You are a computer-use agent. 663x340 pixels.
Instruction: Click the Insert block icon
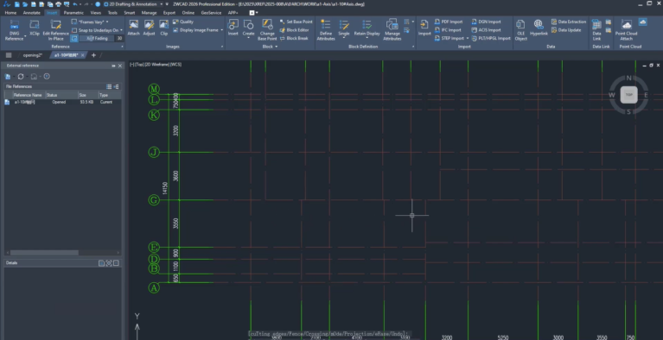click(233, 25)
